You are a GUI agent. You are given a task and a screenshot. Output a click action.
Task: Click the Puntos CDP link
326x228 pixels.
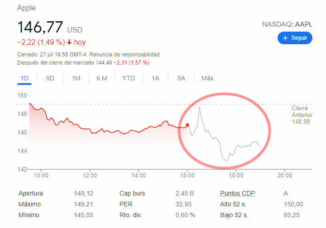tap(238, 193)
